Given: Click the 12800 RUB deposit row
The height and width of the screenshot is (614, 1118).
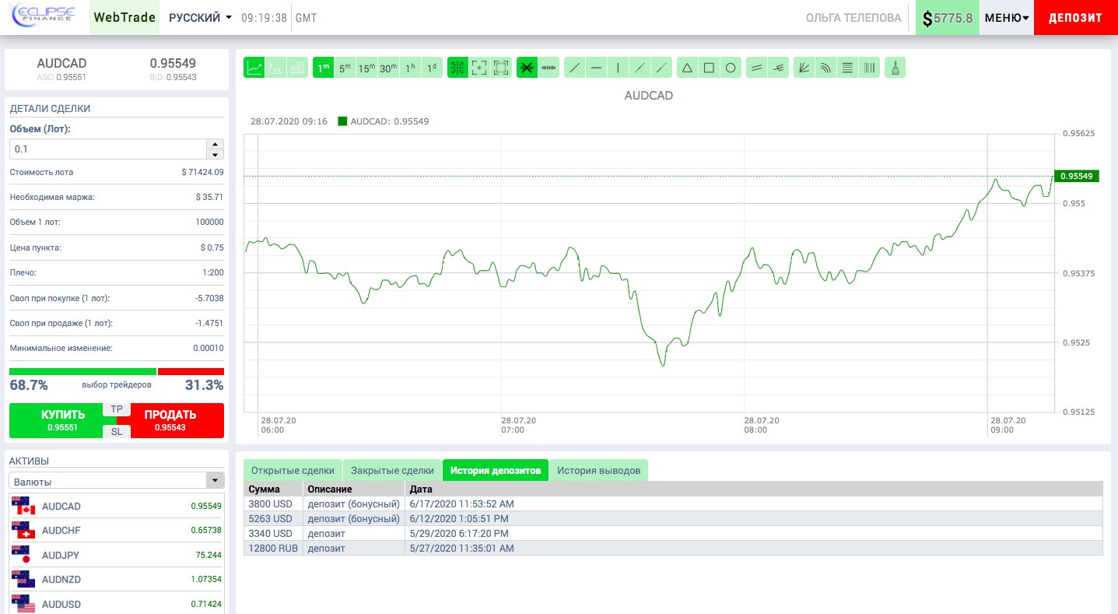Looking at the screenshot, I should click(x=673, y=548).
